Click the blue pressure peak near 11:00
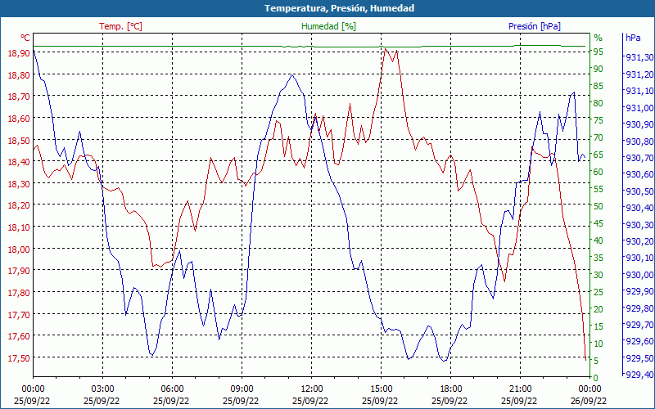The height and width of the screenshot is (409, 655). 292,74
